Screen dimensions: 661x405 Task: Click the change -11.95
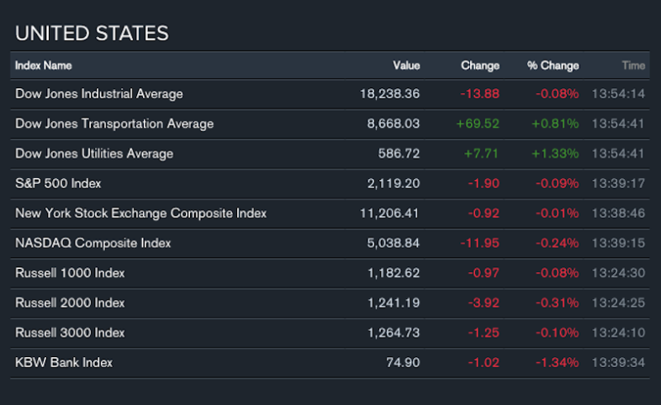479,244
